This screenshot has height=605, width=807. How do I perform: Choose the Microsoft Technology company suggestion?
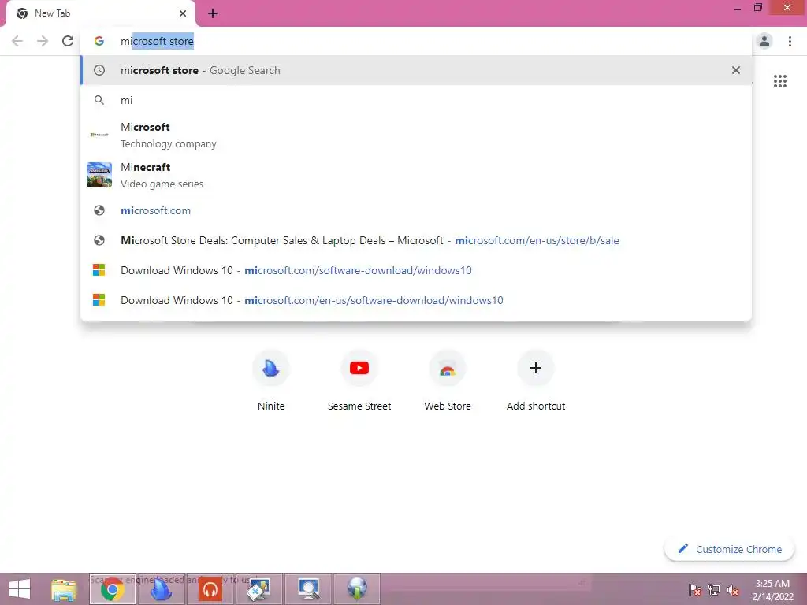[416, 135]
